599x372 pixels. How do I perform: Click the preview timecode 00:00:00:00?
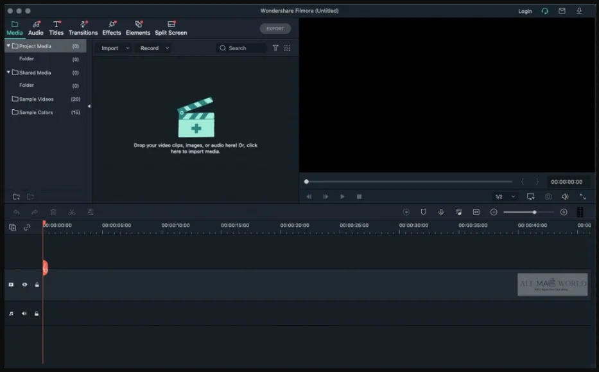tap(566, 182)
